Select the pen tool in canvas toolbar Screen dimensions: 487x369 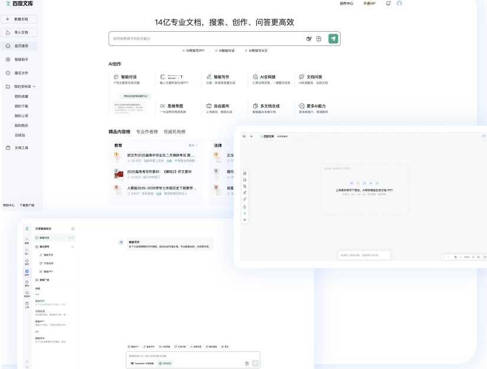[x=245, y=193]
